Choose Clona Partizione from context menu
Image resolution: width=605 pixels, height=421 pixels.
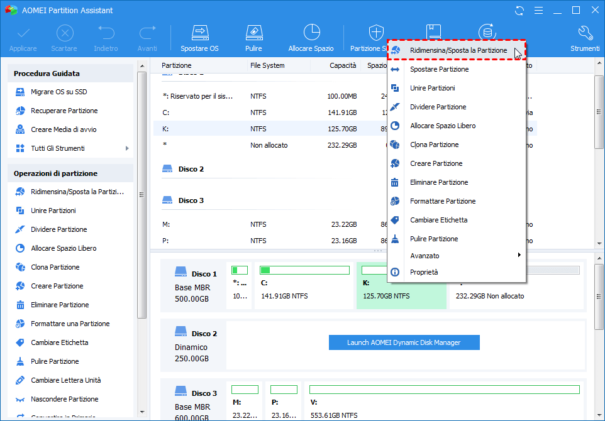click(x=457, y=145)
